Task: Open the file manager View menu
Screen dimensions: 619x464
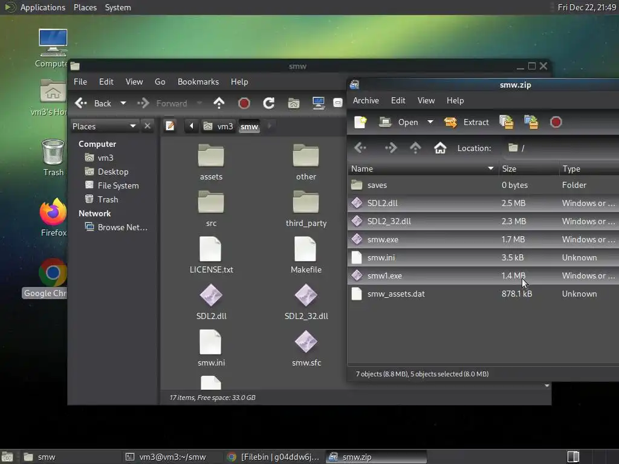Action: click(134, 82)
